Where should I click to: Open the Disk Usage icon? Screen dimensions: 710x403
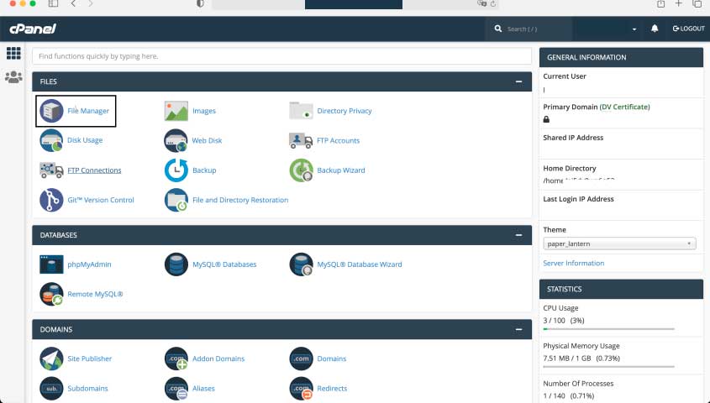[x=51, y=140]
